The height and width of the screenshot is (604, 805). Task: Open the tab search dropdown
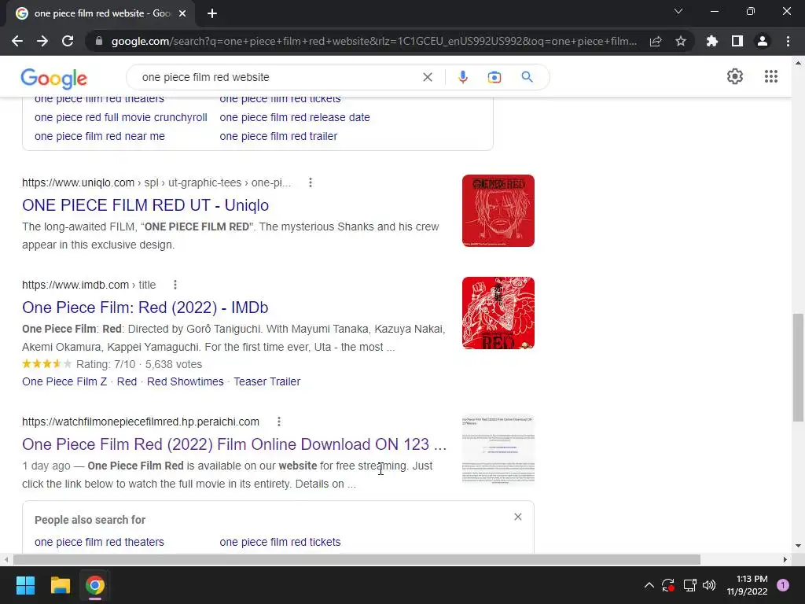678,11
